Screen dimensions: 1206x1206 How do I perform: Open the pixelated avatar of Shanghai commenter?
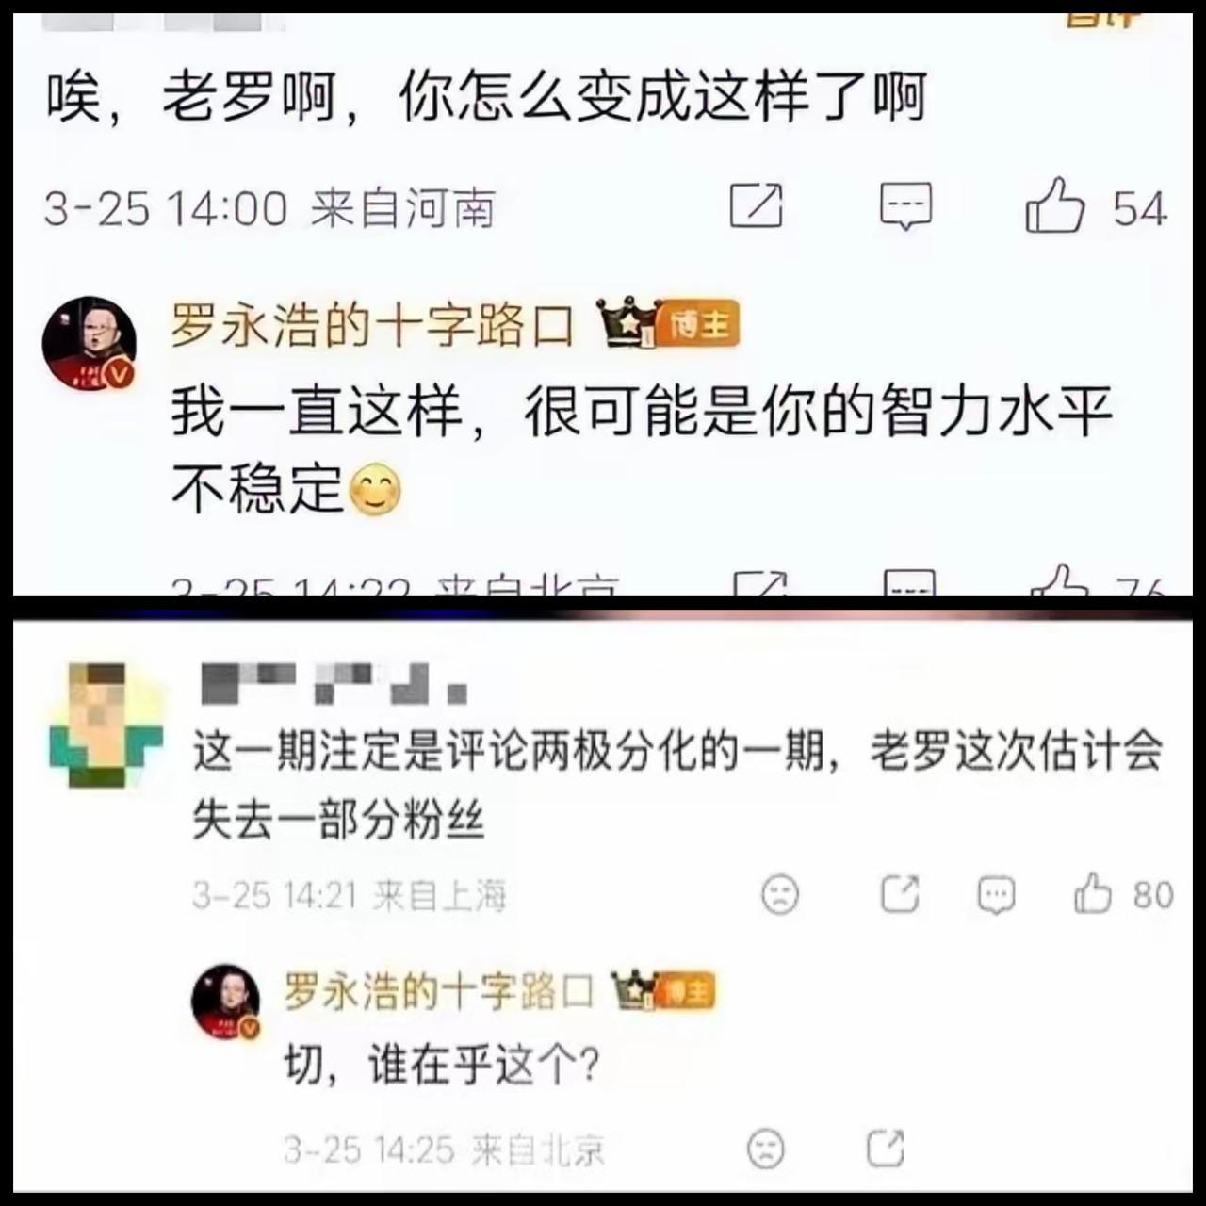(x=105, y=725)
